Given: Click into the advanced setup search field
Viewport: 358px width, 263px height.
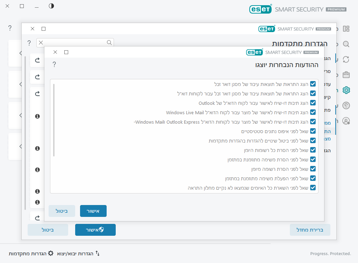Looking at the screenshot, I should 75,42.
